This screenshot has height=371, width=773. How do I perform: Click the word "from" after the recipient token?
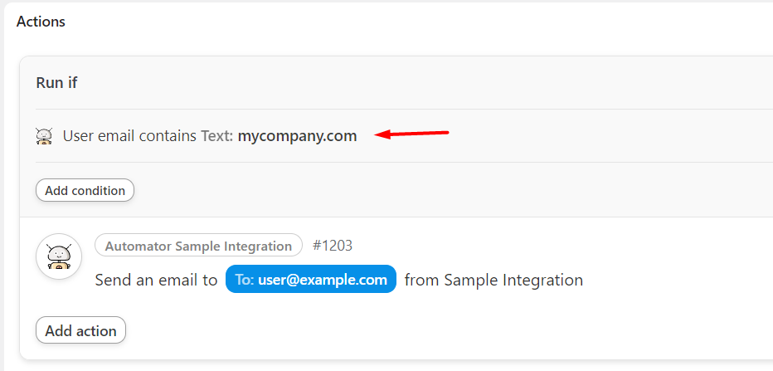pyautogui.click(x=422, y=280)
